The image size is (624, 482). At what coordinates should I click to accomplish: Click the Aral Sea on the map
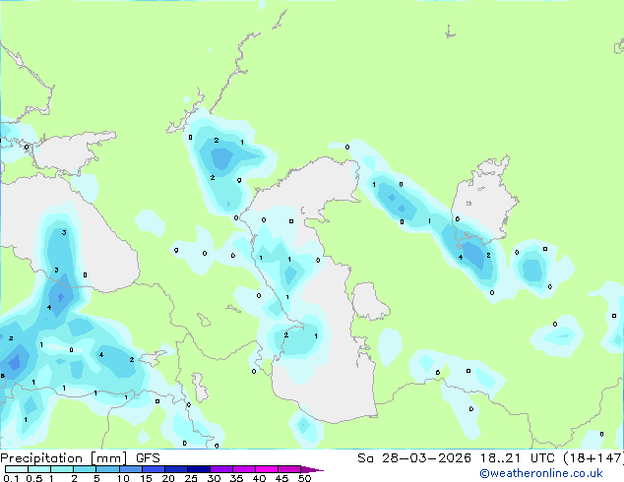[483, 199]
